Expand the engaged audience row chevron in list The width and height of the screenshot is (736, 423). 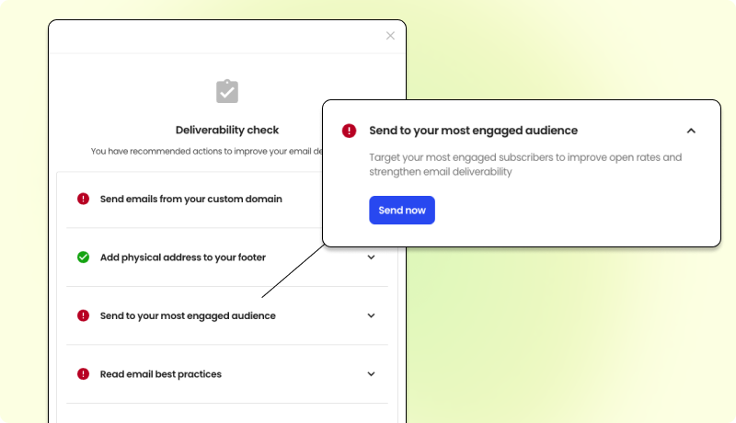click(372, 315)
